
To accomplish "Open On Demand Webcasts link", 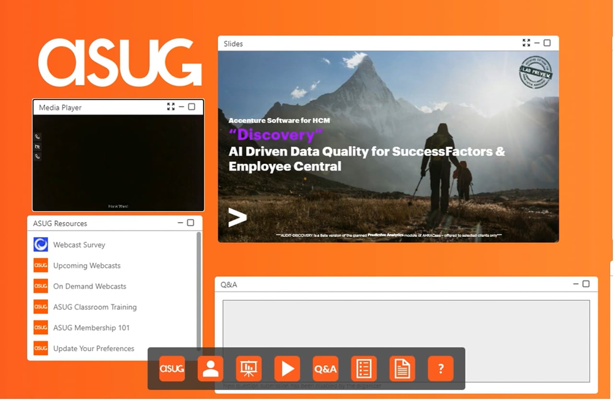I will point(90,286).
